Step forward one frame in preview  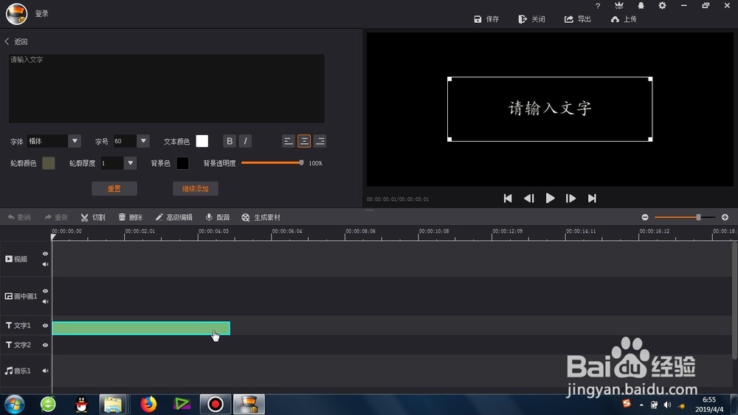coord(571,199)
